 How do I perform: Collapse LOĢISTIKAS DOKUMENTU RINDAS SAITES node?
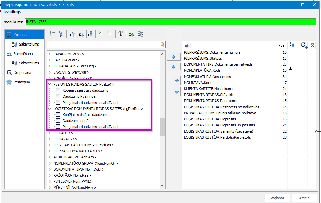49,109
